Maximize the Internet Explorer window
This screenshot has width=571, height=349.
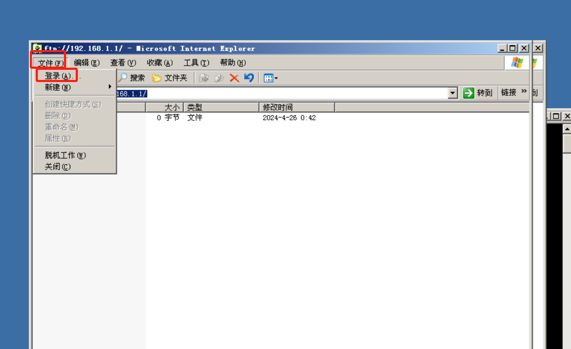513,48
